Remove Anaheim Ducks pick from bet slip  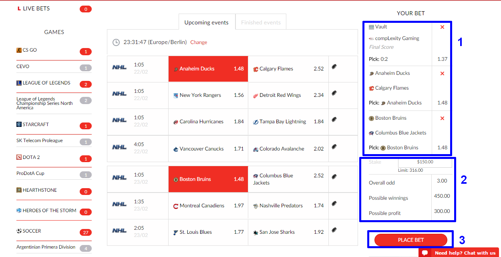(x=442, y=74)
